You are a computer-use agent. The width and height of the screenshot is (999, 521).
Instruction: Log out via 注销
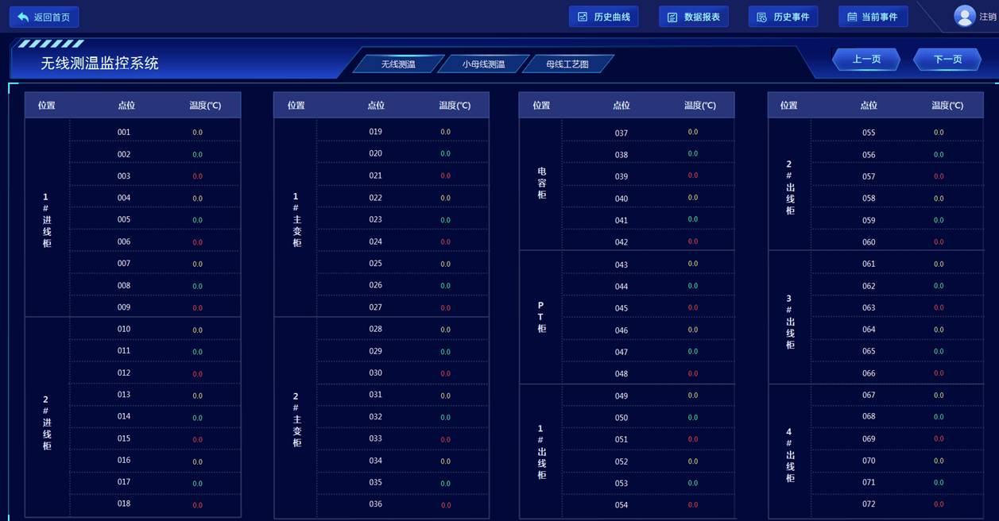coord(988,17)
